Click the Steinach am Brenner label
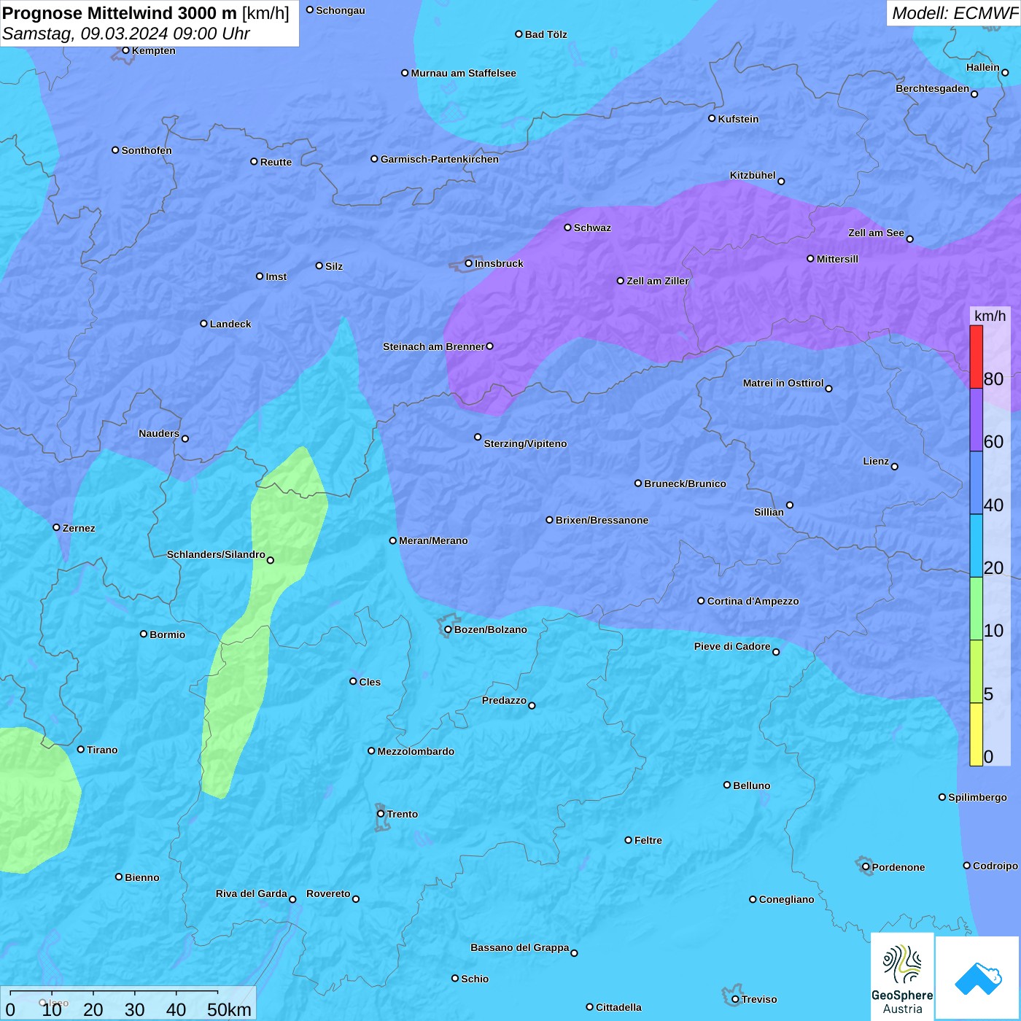 (434, 346)
